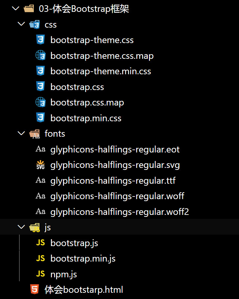Click the css folder icon

(x=34, y=24)
